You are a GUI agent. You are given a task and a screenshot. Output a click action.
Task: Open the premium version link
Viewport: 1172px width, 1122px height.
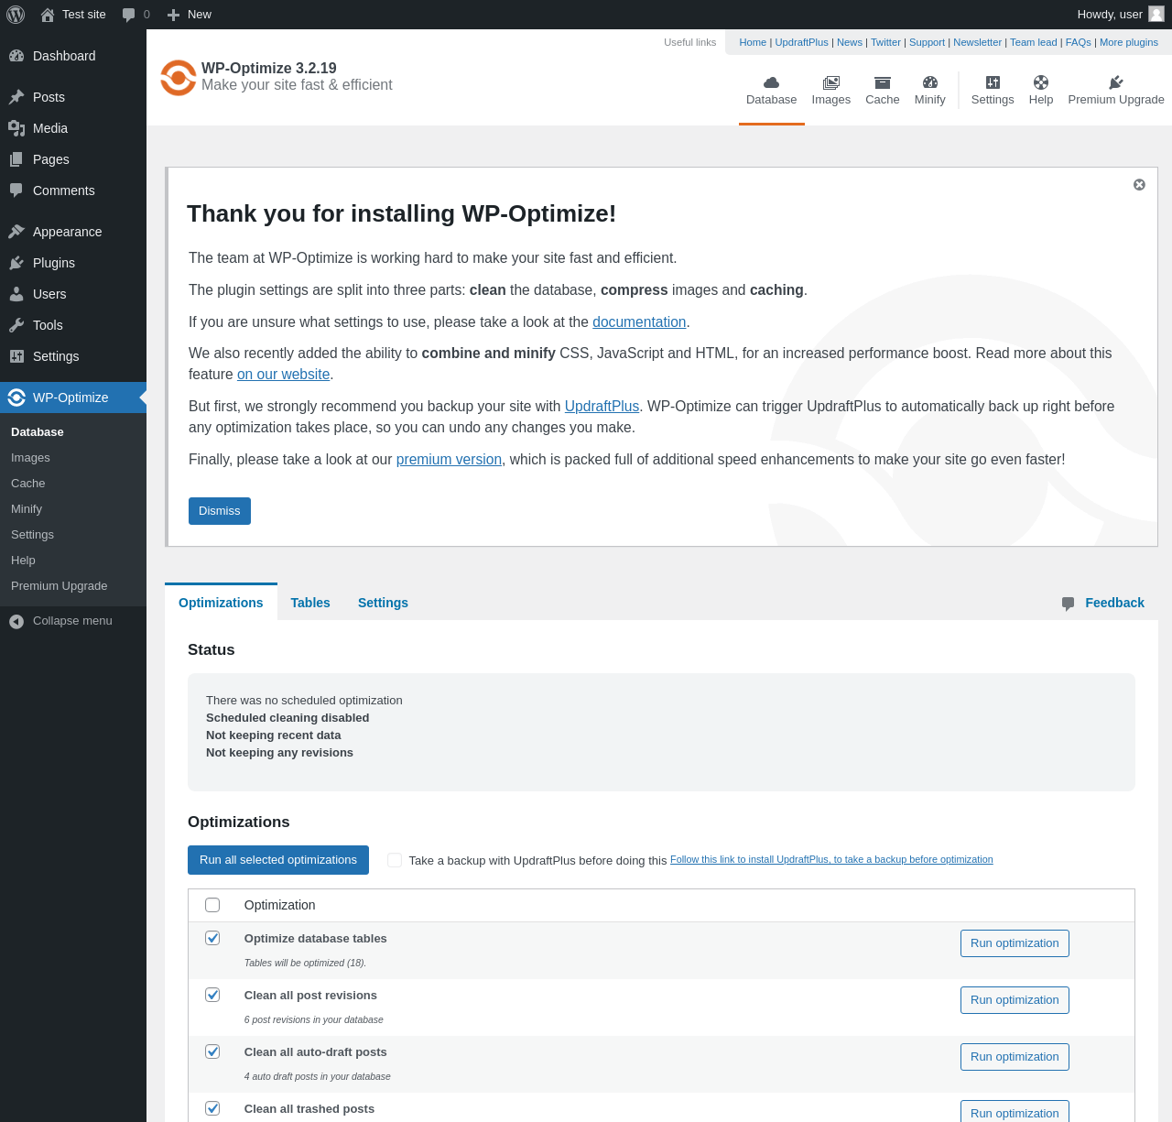tap(449, 460)
